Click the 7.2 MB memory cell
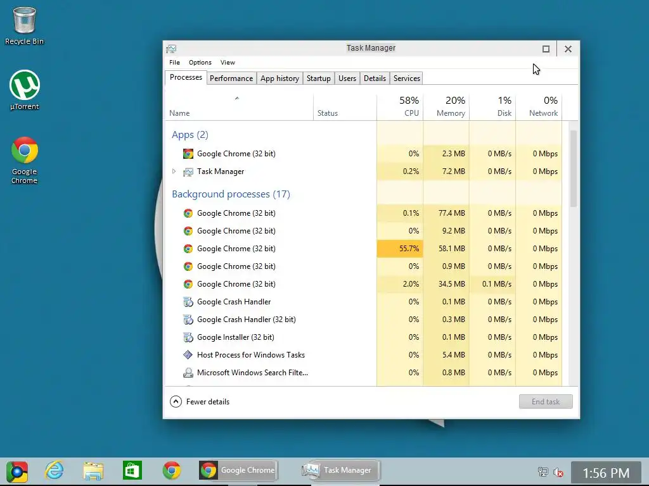This screenshot has width=649, height=486. point(446,171)
